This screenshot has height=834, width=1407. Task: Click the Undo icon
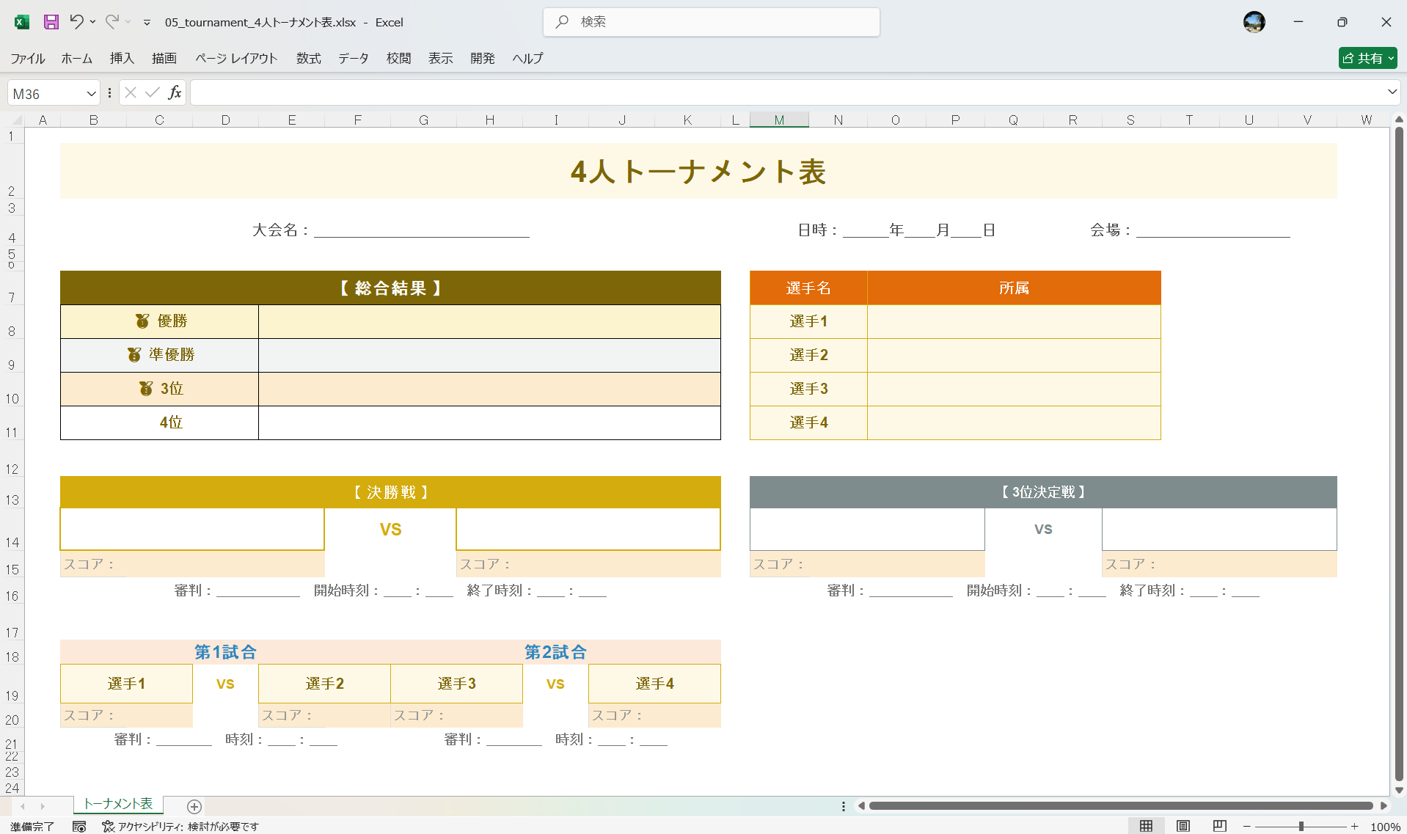(78, 22)
